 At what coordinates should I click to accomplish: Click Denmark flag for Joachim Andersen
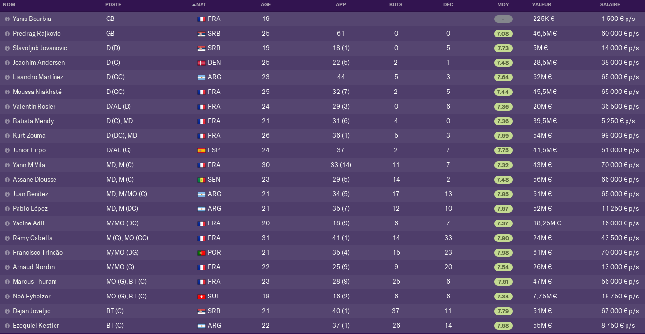point(201,63)
